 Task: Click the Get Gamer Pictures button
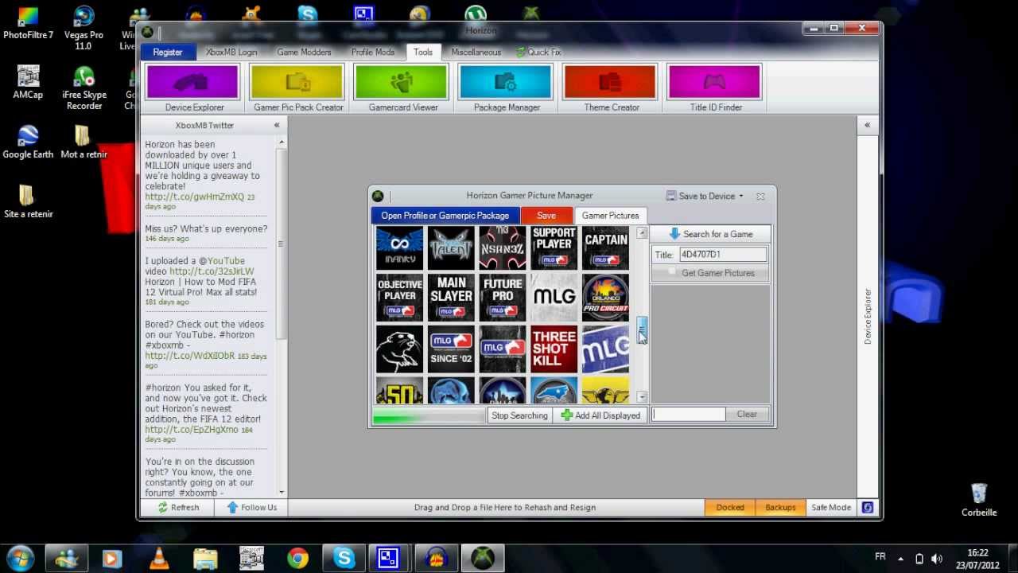(x=710, y=273)
